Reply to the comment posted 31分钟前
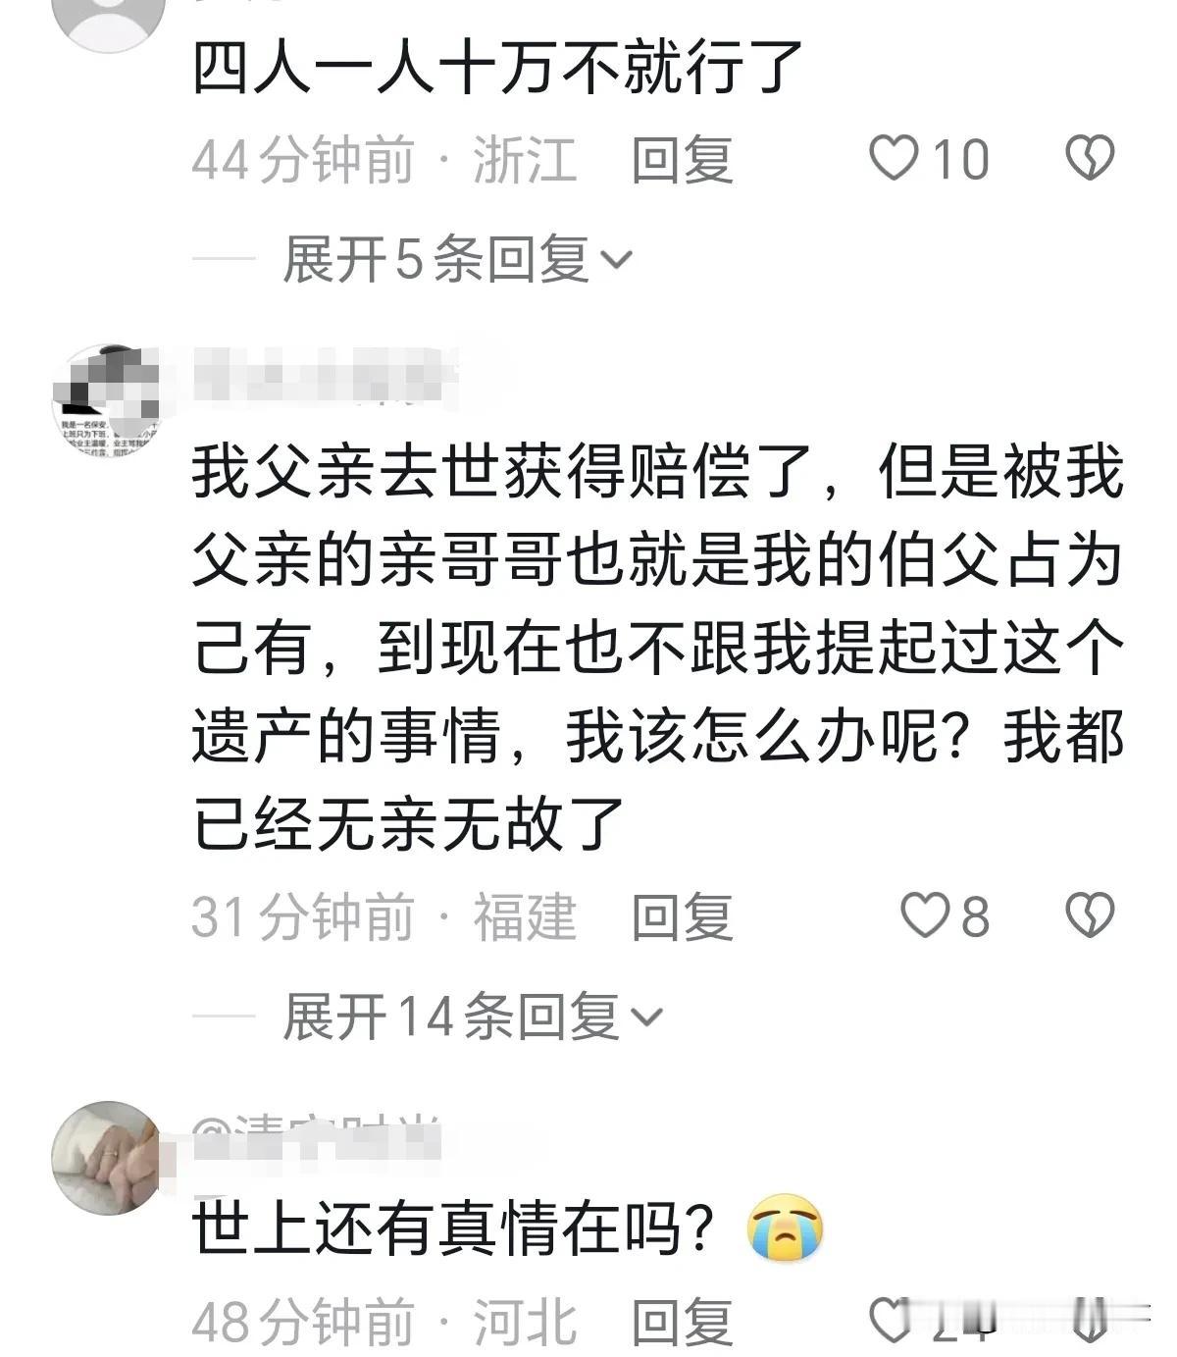This screenshot has width=1177, height=1357. click(x=682, y=916)
